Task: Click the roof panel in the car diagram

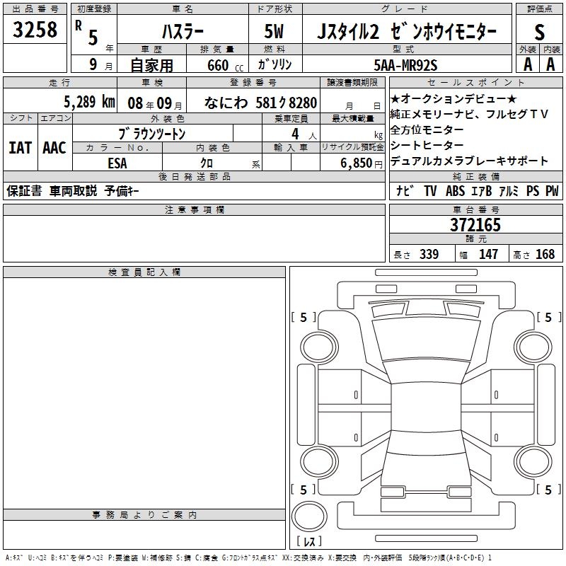Action: 426,406
